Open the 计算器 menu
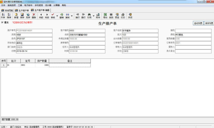 point(56,5)
